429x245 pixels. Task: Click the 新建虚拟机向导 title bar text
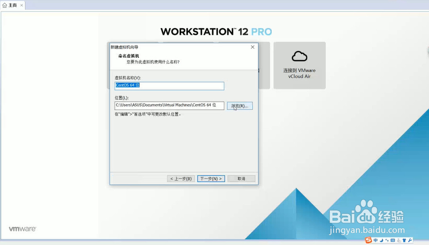click(124, 47)
